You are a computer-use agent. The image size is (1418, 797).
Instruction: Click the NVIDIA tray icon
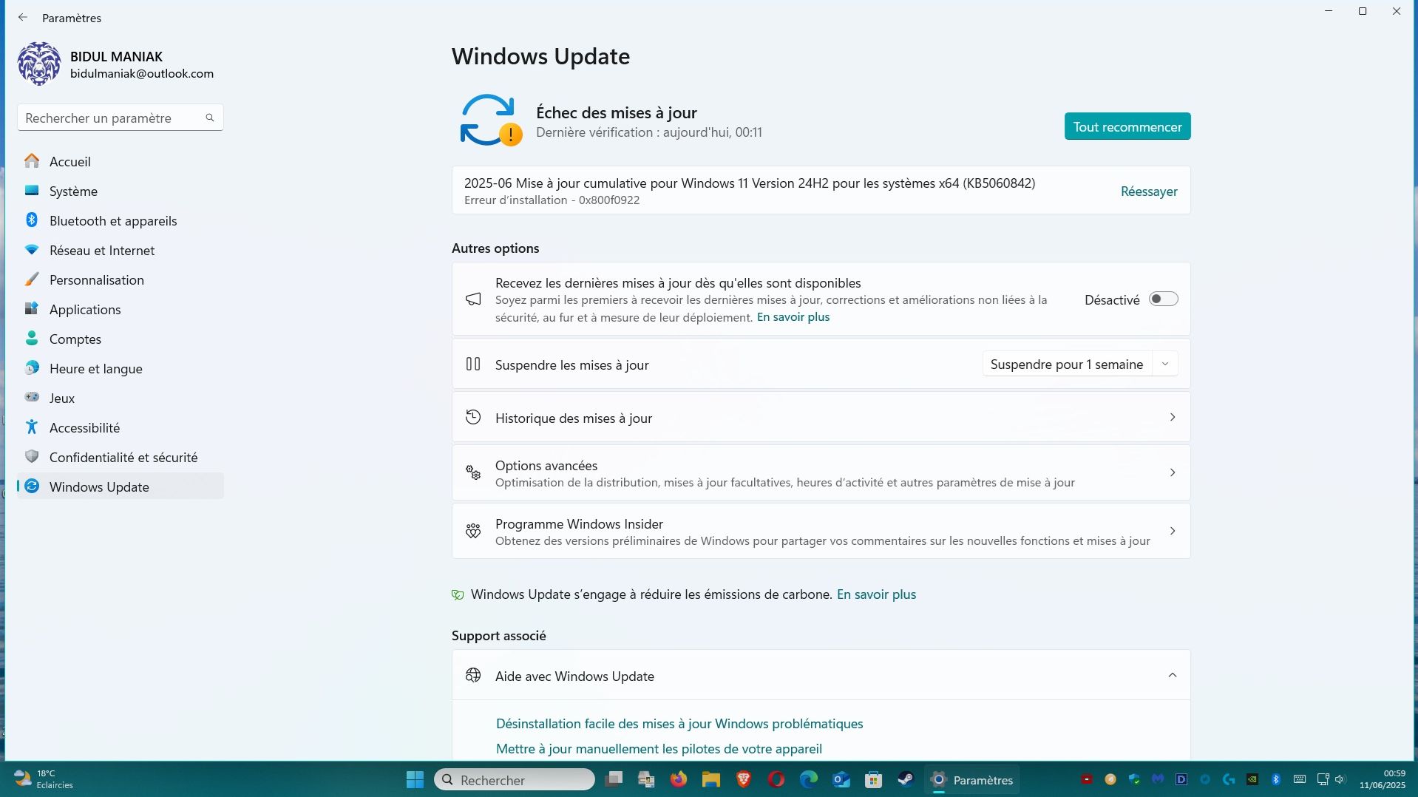[x=1252, y=779]
